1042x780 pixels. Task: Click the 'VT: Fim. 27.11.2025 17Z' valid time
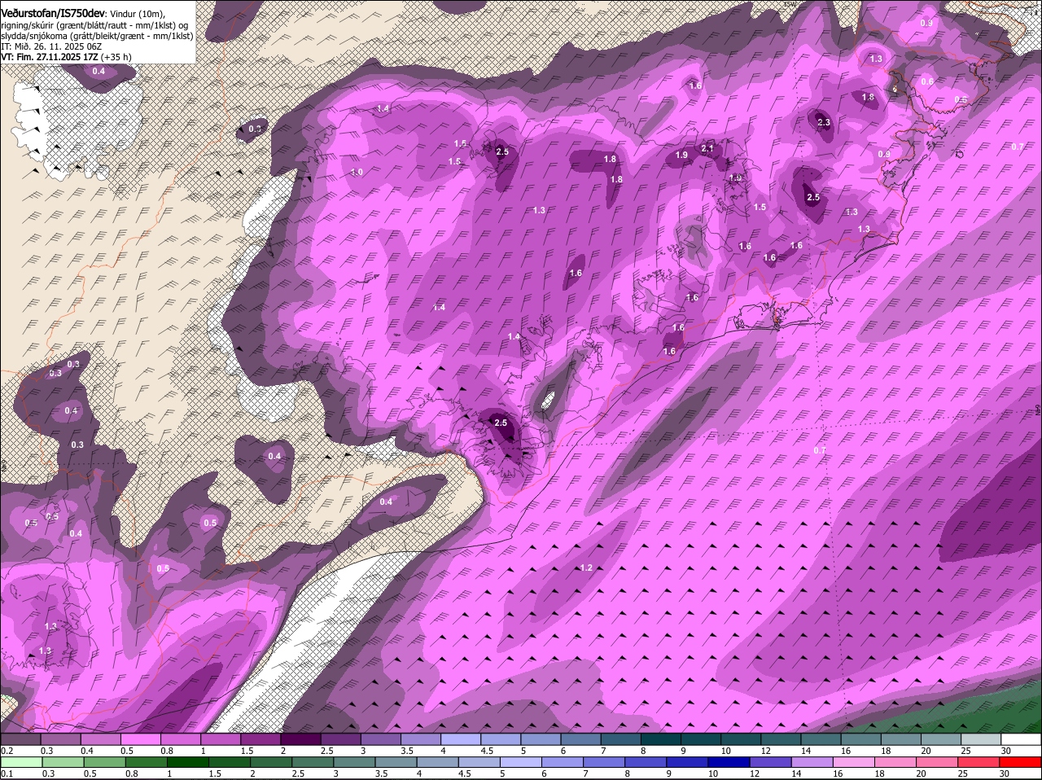[x=50, y=57]
